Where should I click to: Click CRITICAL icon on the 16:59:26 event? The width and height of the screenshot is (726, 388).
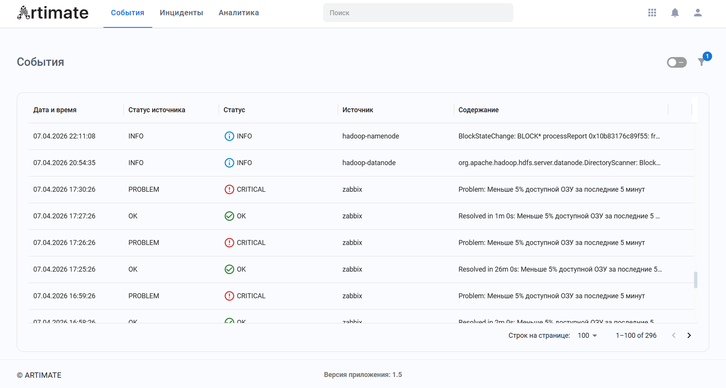pyautogui.click(x=229, y=296)
